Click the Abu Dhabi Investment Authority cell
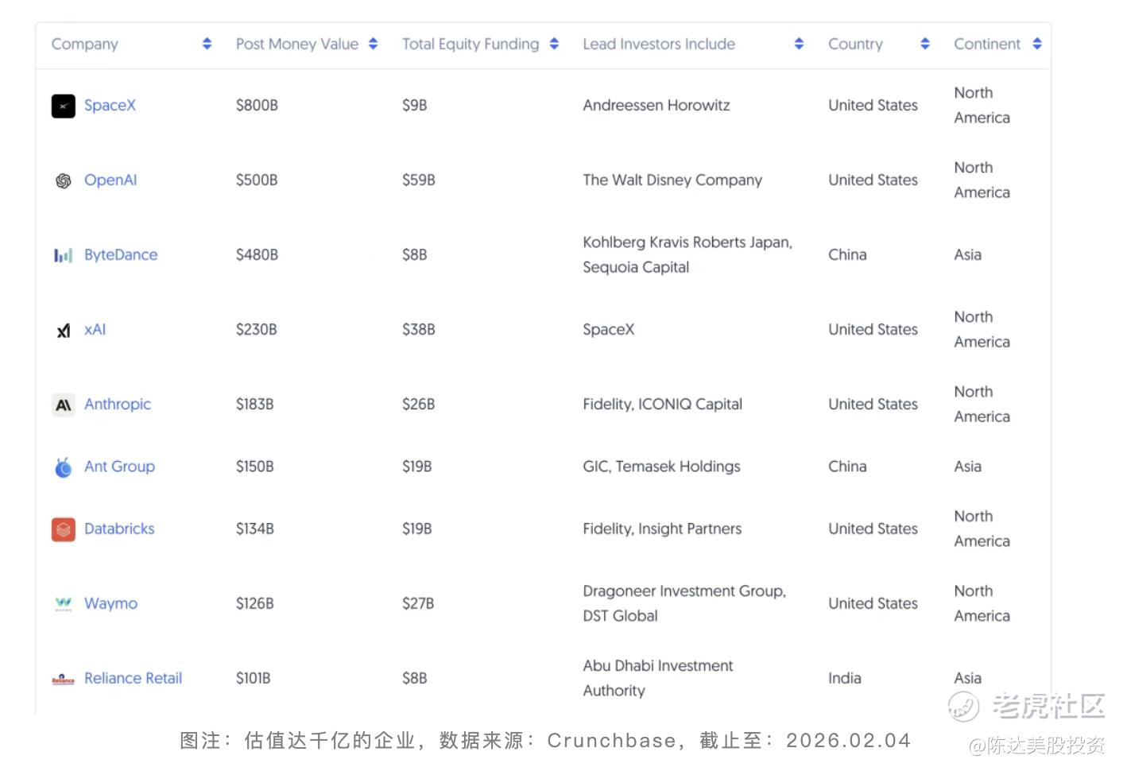 658,678
